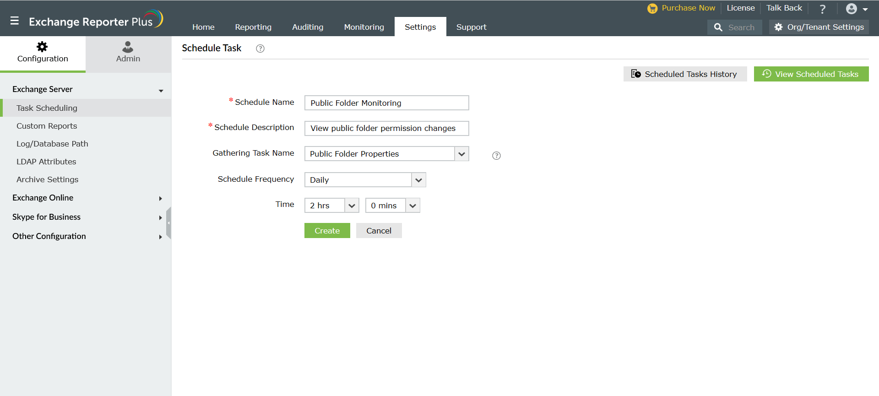Open Org/Tenant Settings
Screen dimensions: 879x396
819,27
